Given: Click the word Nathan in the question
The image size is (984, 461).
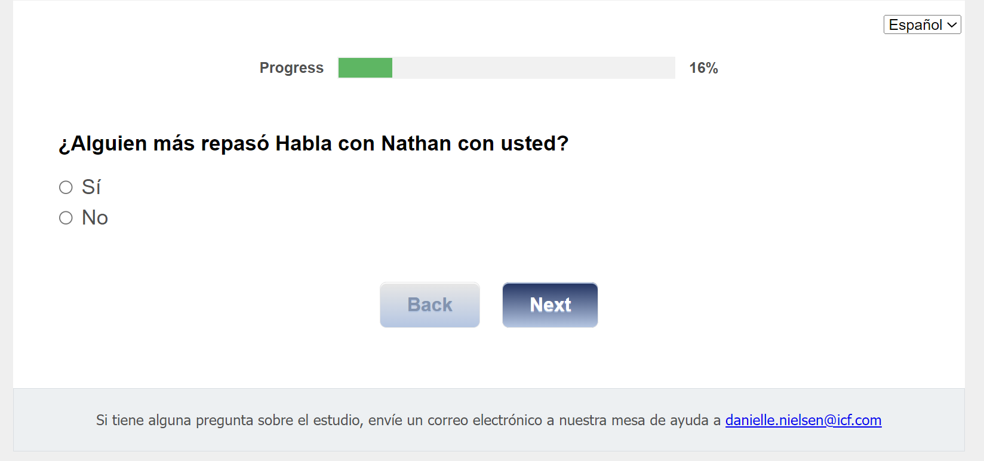Looking at the screenshot, I should click(416, 144).
